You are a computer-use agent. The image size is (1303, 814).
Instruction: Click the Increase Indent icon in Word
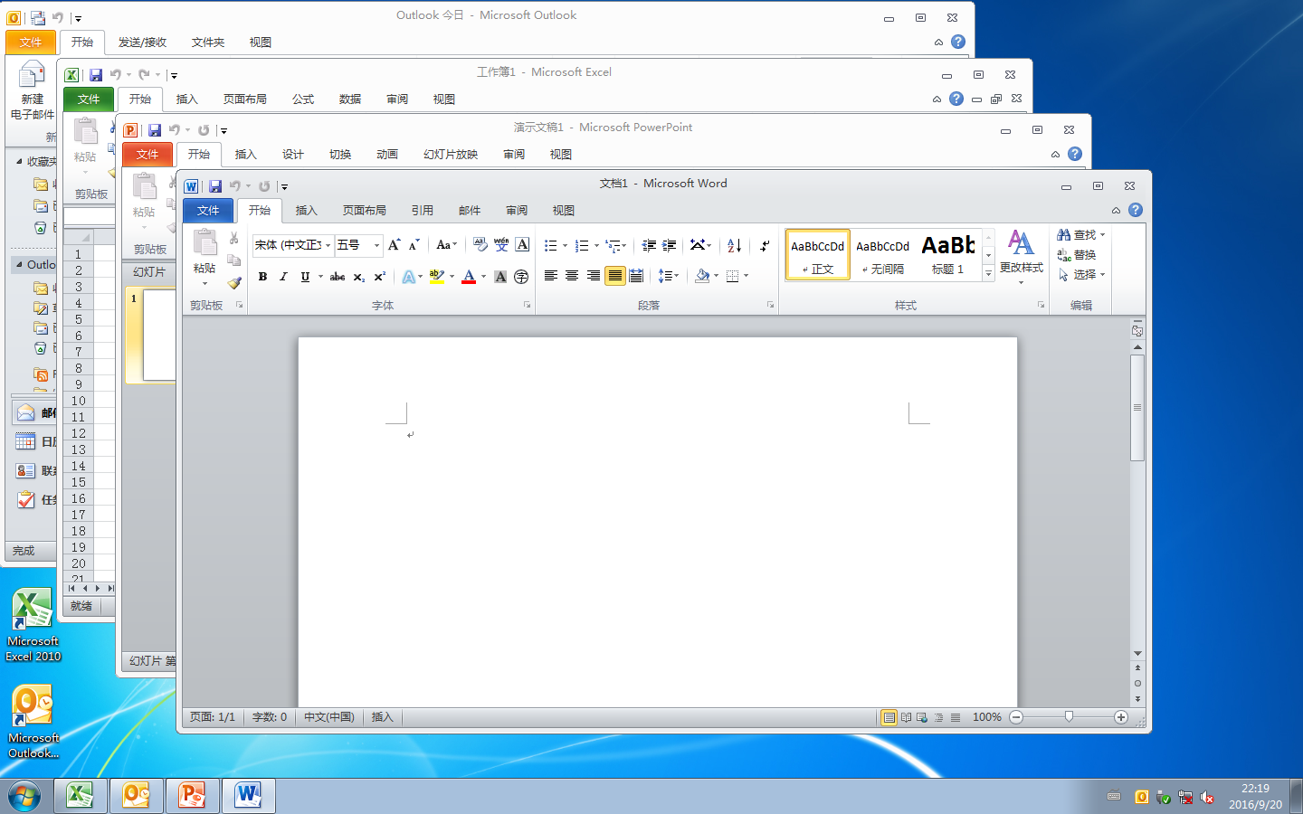click(670, 245)
